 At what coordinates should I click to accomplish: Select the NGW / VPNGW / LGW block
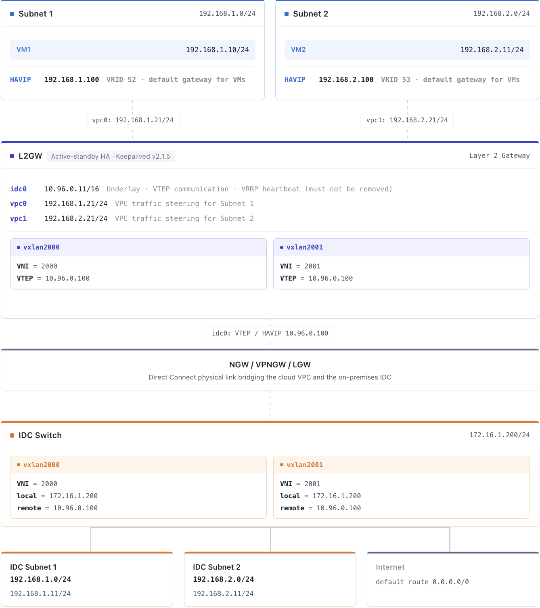[270, 370]
